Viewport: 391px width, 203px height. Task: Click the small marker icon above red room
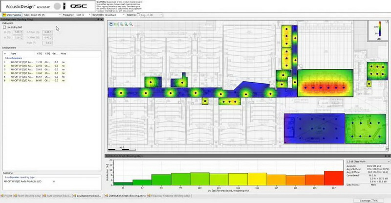pos(300,67)
